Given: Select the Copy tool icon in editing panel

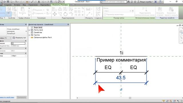Looking at the screenshot, I should pos(60,14).
